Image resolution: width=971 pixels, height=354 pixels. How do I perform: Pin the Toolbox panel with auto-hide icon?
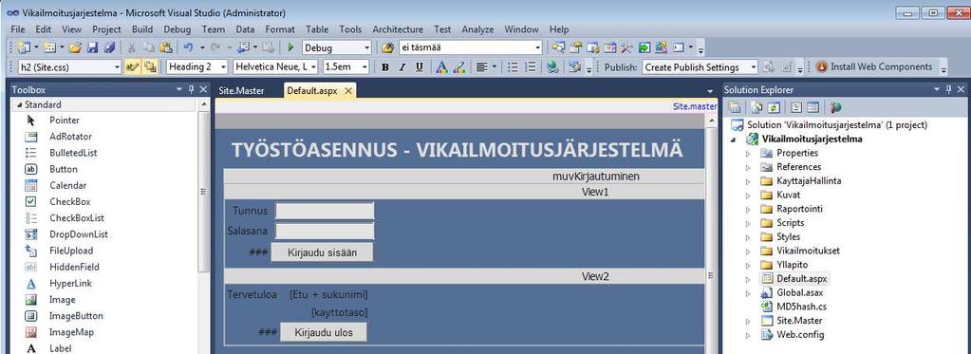(192, 90)
